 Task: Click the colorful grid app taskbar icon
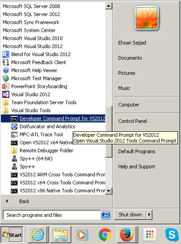coord(150,234)
